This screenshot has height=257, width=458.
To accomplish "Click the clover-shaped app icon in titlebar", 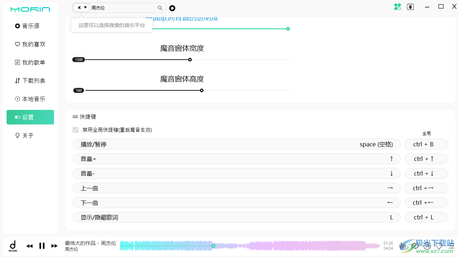I will 397,7.
